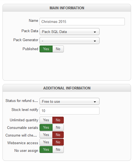Select Yes for Consumable serials
Image resolution: width=133 pixels, height=163 pixels.
[46, 128]
